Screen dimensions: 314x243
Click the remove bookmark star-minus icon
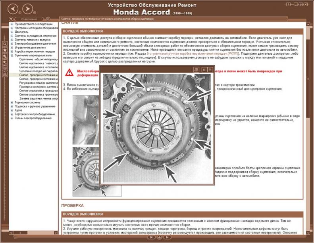click(5, 62)
